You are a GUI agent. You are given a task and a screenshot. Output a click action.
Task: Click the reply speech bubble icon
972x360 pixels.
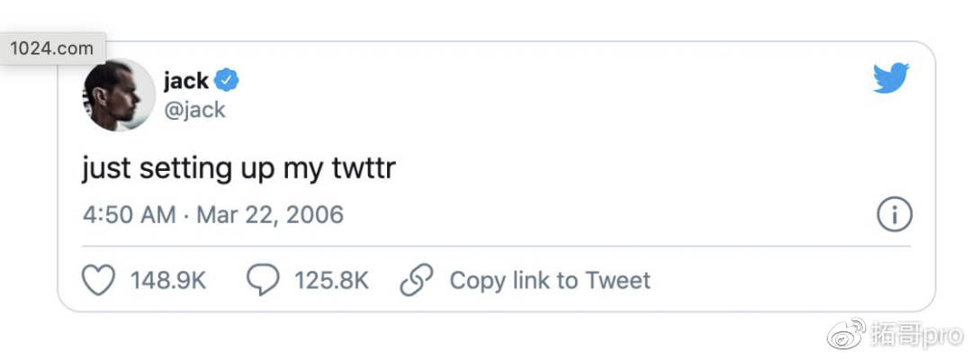coord(263,281)
